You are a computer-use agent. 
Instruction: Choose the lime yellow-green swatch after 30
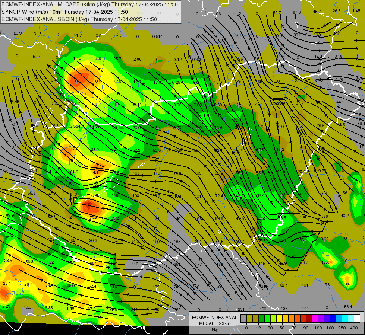coord(274,319)
